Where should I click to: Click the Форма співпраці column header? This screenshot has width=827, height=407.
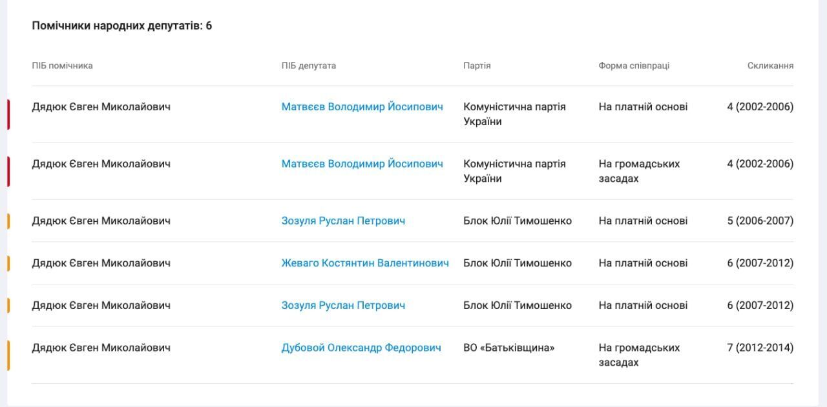coord(634,66)
